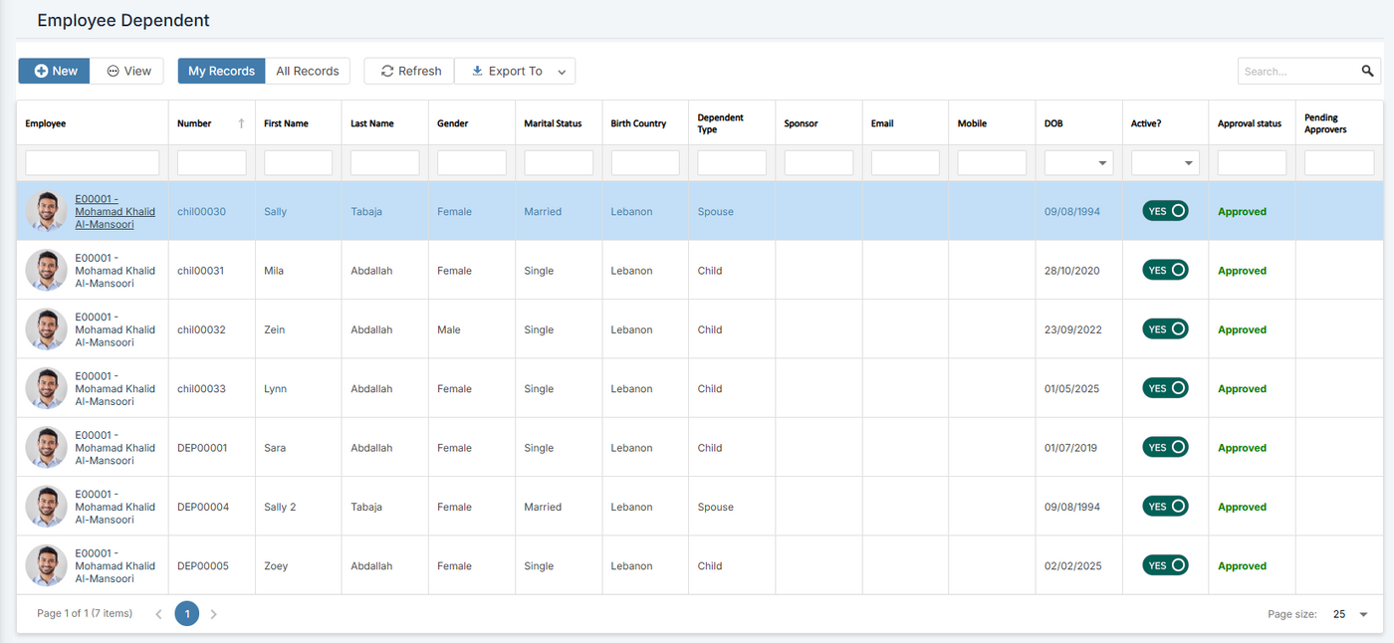1394x643 pixels.
Task: Click the First Name filter field
Action: tap(298, 163)
